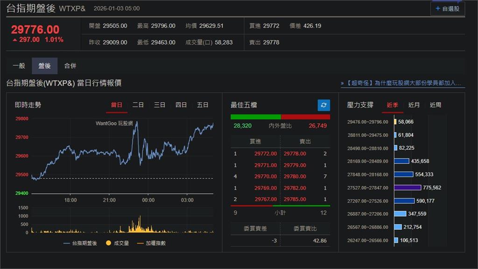Select the 當日 chart period
The width and height of the screenshot is (478, 269).
(x=116, y=105)
